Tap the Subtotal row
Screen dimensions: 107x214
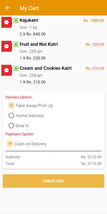click(x=53, y=157)
